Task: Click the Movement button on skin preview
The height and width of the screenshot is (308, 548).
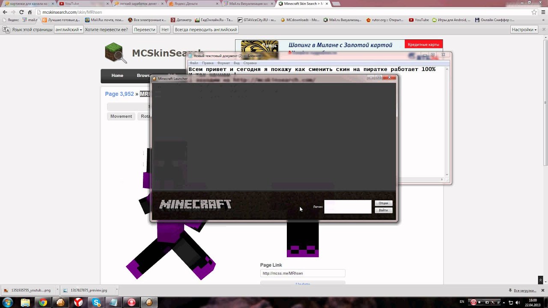Action: point(121,116)
